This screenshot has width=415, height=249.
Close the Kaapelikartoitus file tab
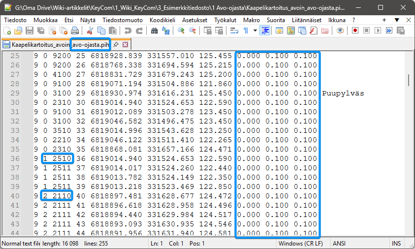[x=125, y=44]
